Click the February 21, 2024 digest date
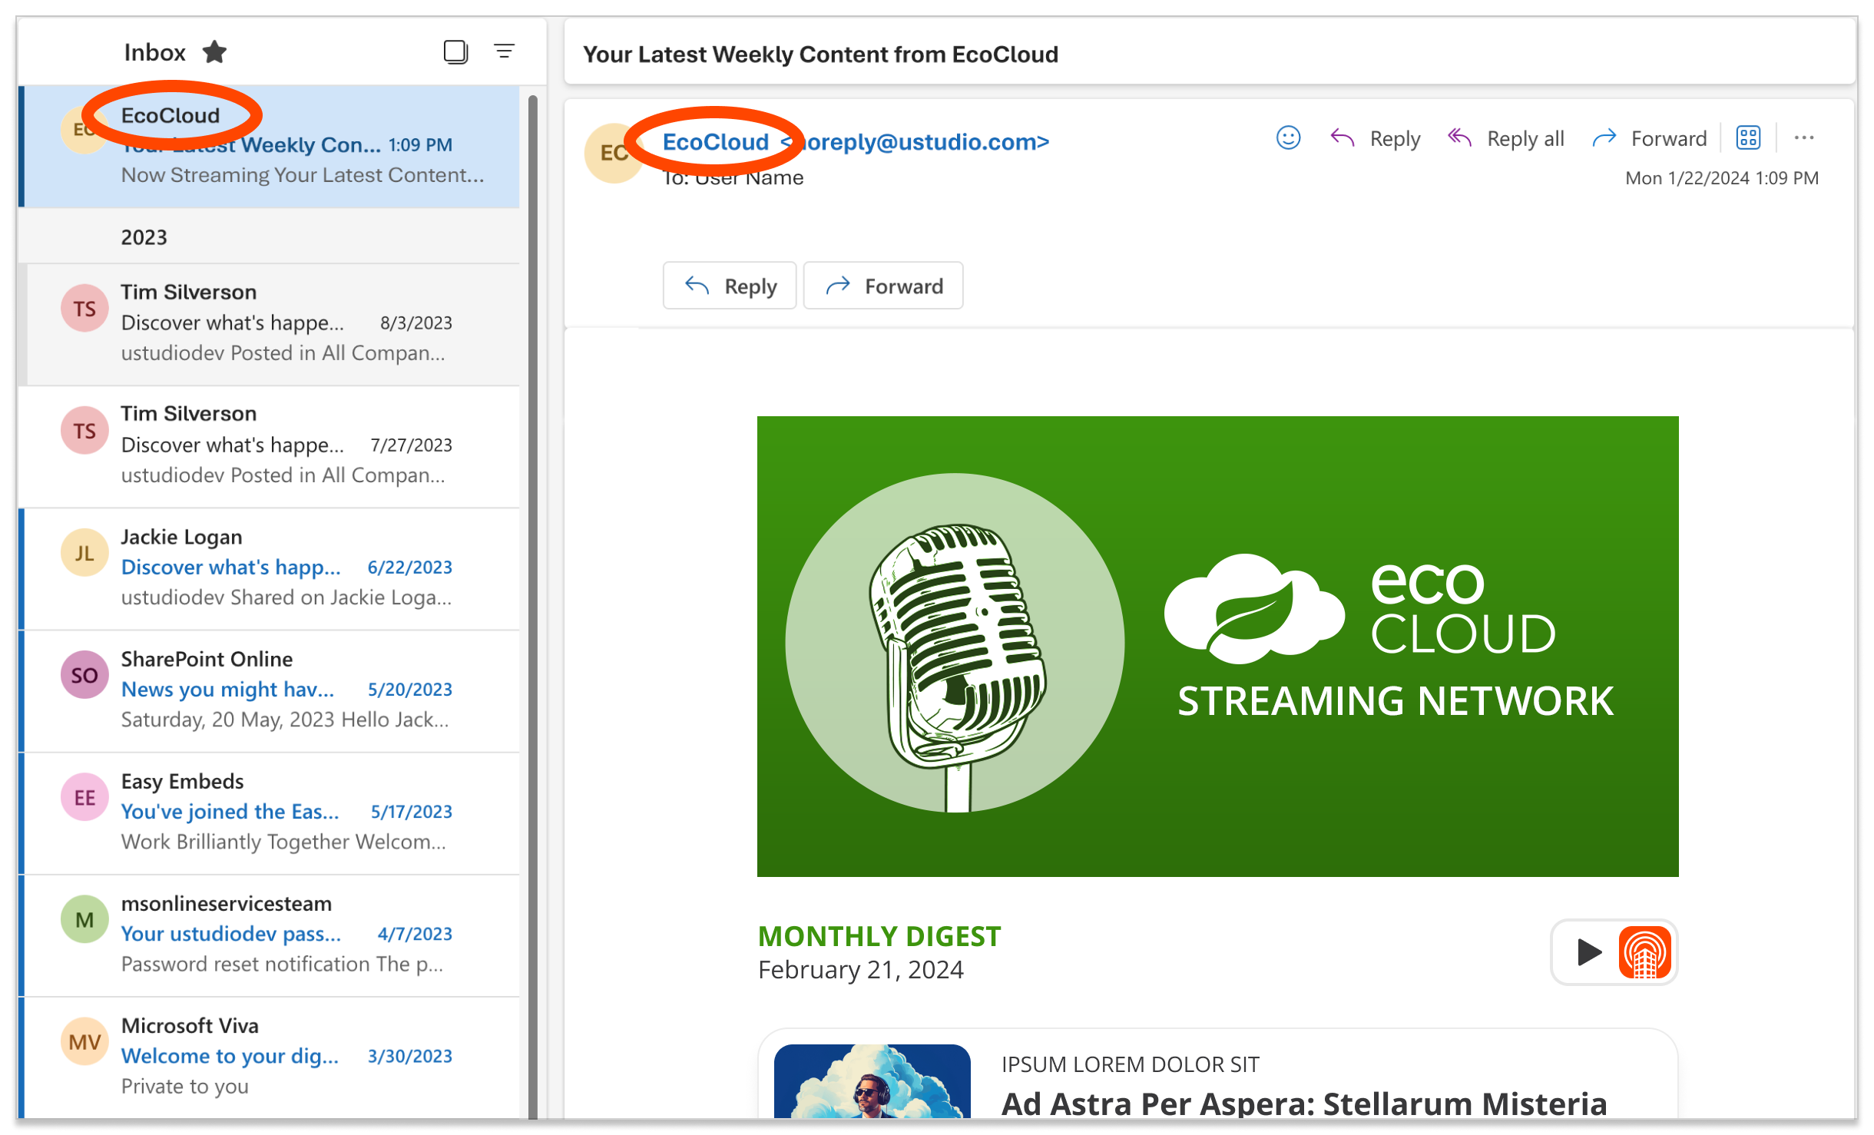The image size is (1874, 1135). tap(860, 970)
